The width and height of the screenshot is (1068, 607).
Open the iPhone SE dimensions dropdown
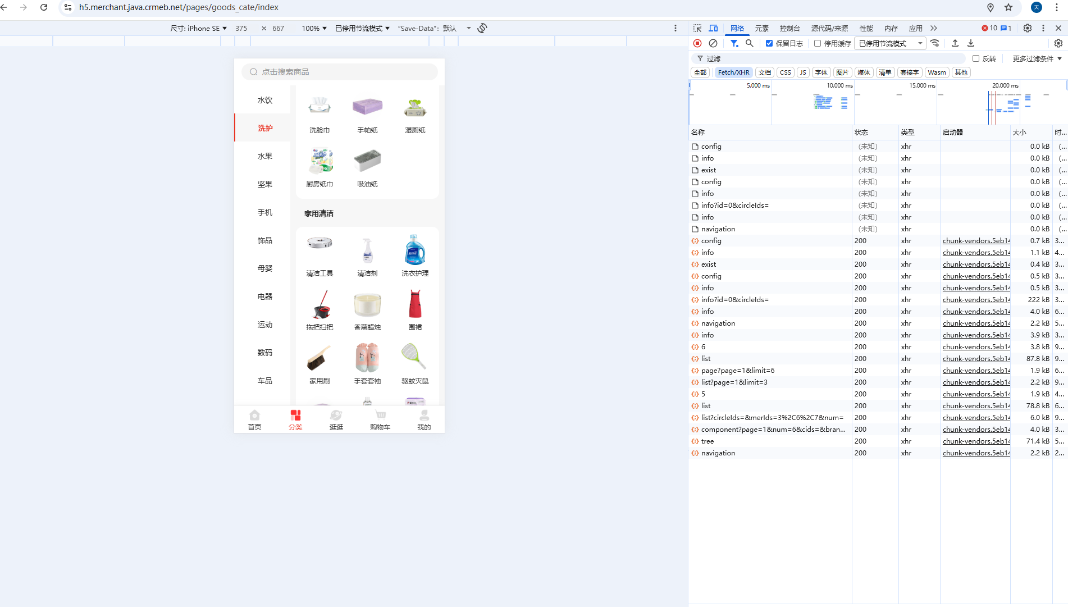point(199,28)
